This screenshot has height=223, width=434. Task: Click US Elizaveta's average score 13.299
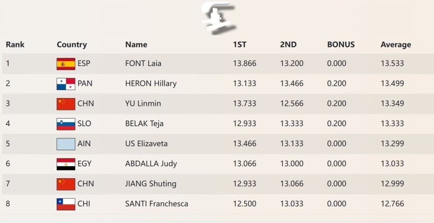392,143
